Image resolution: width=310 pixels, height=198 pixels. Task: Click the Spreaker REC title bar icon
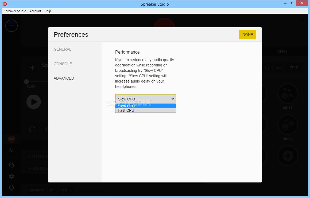5,4
